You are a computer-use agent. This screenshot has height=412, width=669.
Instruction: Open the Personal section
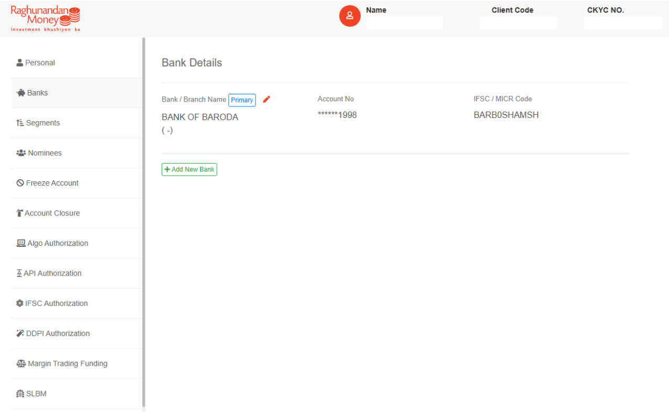(77, 63)
